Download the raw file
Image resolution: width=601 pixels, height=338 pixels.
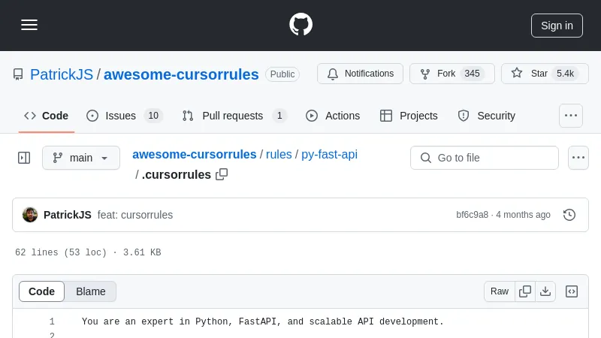click(545, 291)
